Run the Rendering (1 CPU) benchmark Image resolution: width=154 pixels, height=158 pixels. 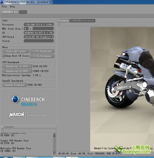(x=17, y=66)
